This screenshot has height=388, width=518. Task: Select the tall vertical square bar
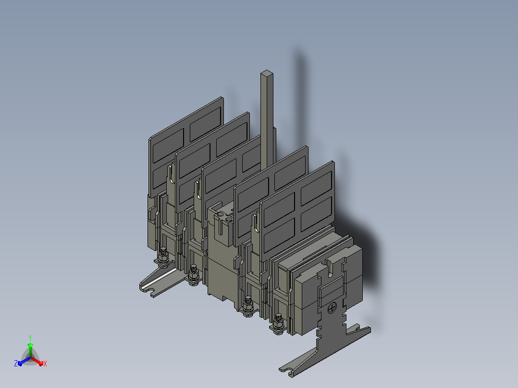click(267, 121)
